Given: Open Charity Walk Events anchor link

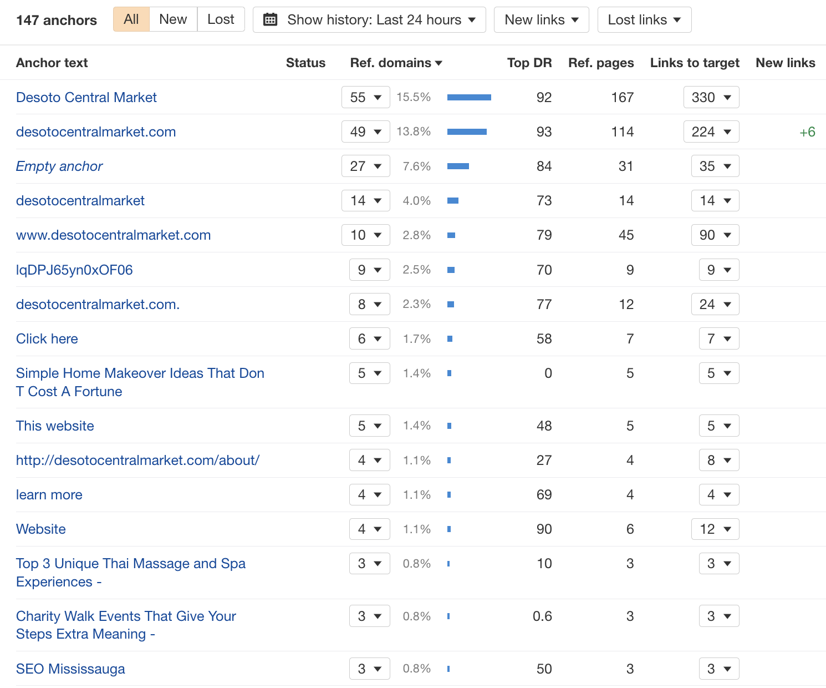Looking at the screenshot, I should (x=126, y=625).
